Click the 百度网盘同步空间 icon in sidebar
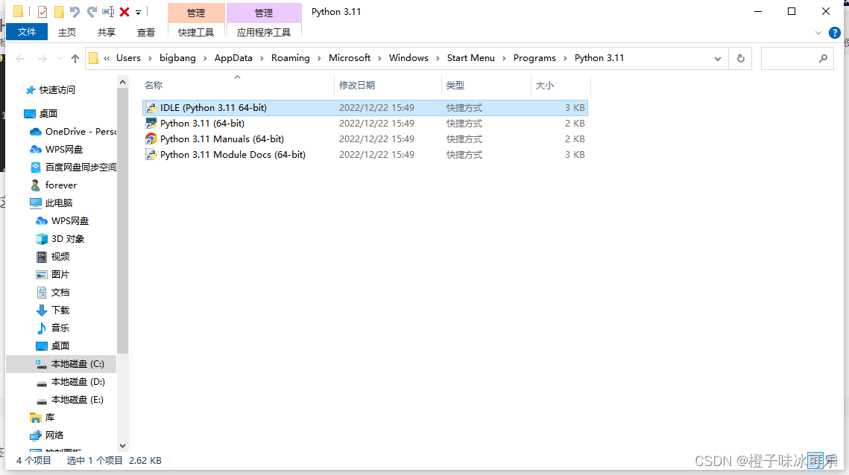Screen dimensions: 849x475 coord(36,168)
